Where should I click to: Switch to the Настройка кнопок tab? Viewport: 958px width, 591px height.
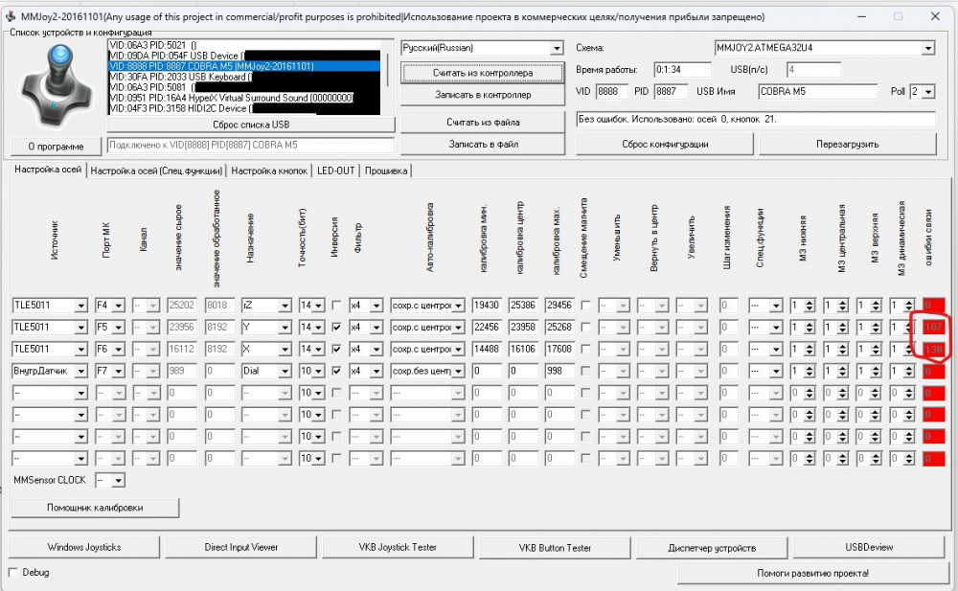269,170
